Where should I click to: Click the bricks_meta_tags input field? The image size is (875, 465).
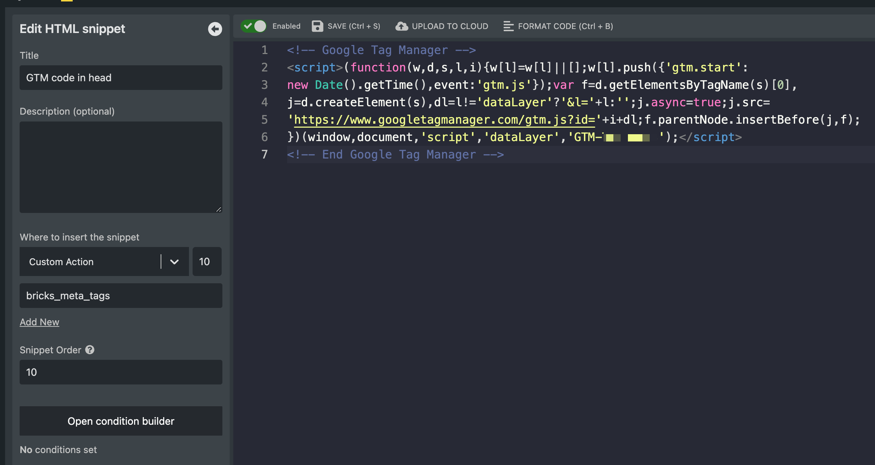[x=121, y=296]
